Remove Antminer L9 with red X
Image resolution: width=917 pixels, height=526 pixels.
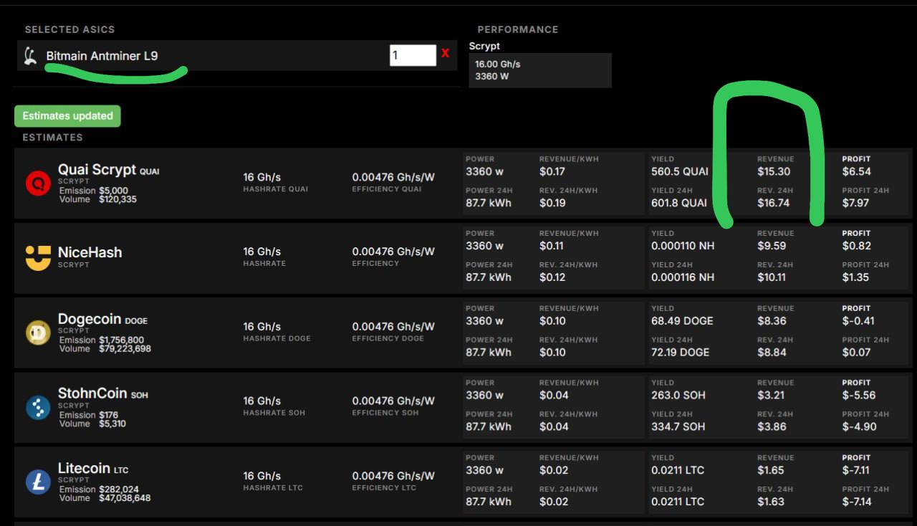[x=445, y=53]
